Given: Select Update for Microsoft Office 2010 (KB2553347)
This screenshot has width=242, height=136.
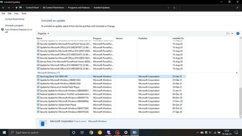Looking at the screenshot, I should 111,54.
